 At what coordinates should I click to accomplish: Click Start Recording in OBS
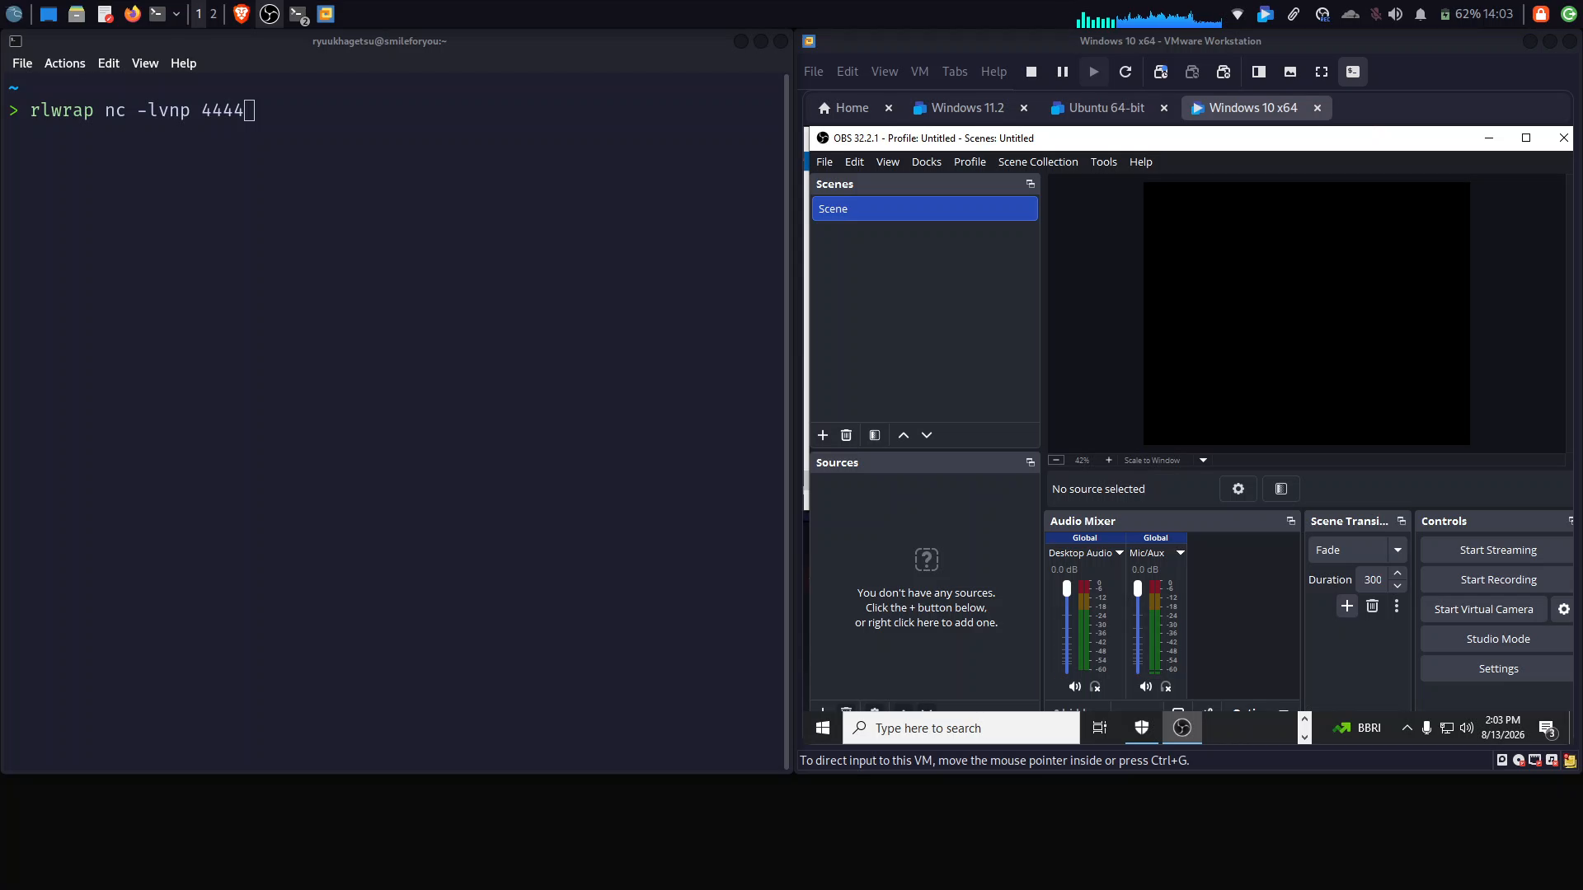[x=1497, y=579]
